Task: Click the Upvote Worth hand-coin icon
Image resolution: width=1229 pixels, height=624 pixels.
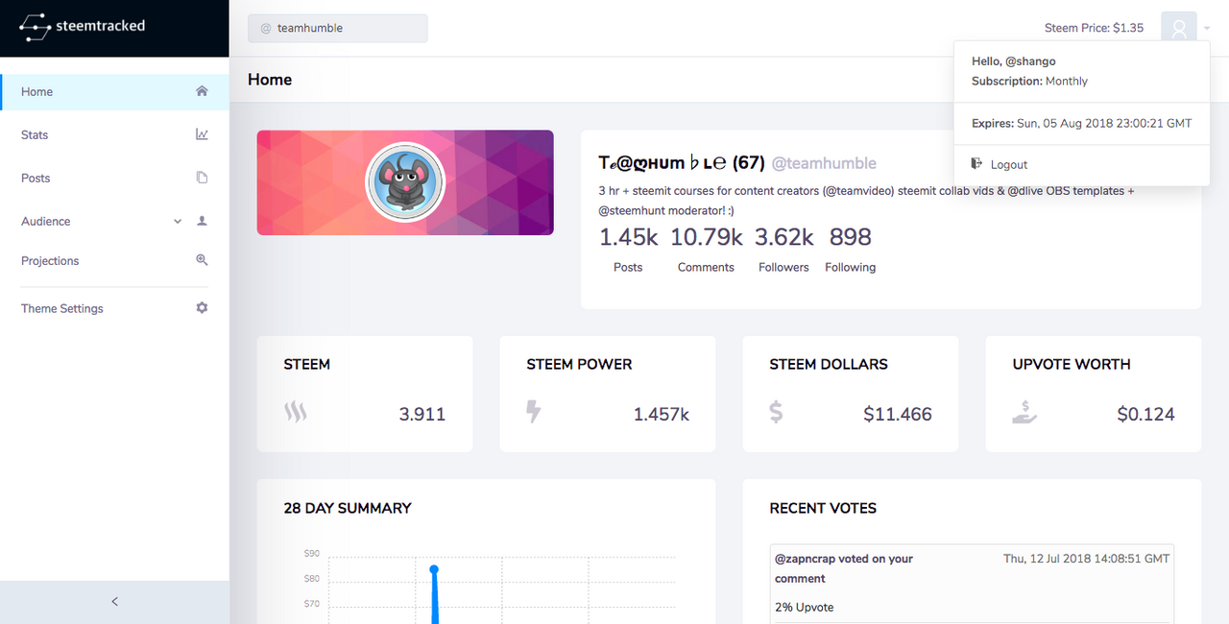Action: pos(1025,413)
